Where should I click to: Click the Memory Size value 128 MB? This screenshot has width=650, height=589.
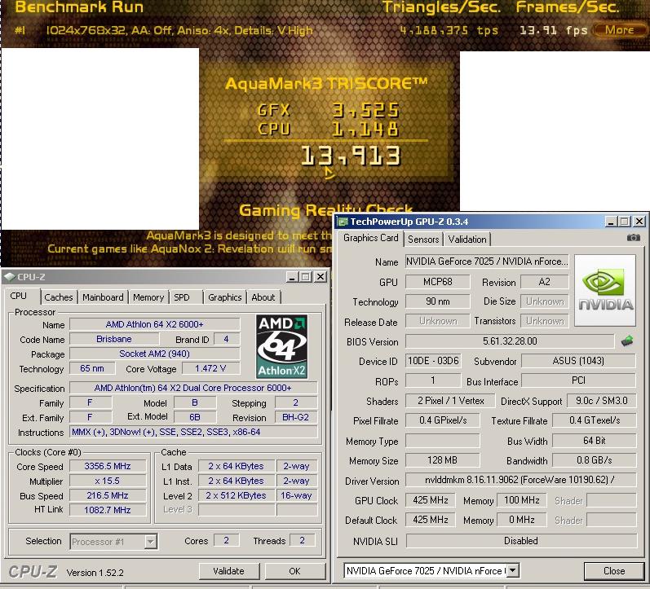coord(442,460)
